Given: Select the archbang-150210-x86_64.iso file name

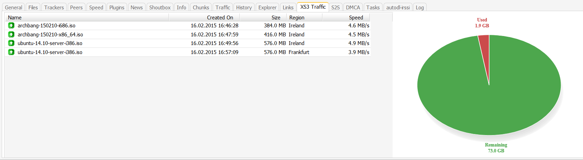Looking at the screenshot, I should pos(50,34).
